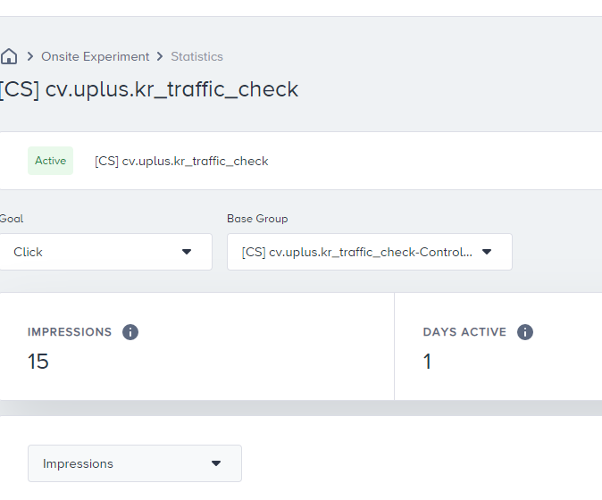Select the Statistics breadcrumb item
The image size is (602, 500).
click(x=197, y=56)
